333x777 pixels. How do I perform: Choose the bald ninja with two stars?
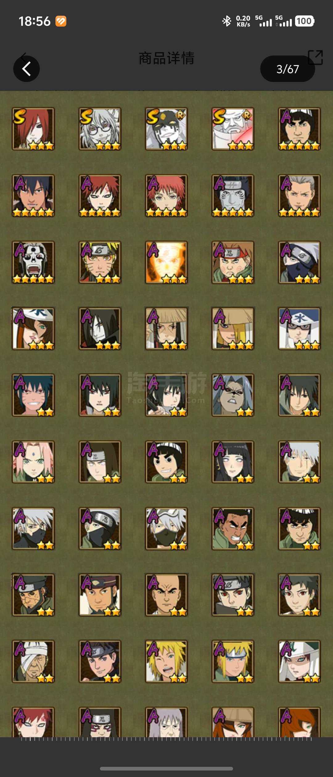pos(166,595)
